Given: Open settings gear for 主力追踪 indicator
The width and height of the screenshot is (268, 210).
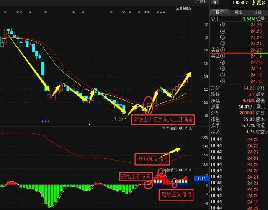Looking at the screenshot, I should point(180,128).
